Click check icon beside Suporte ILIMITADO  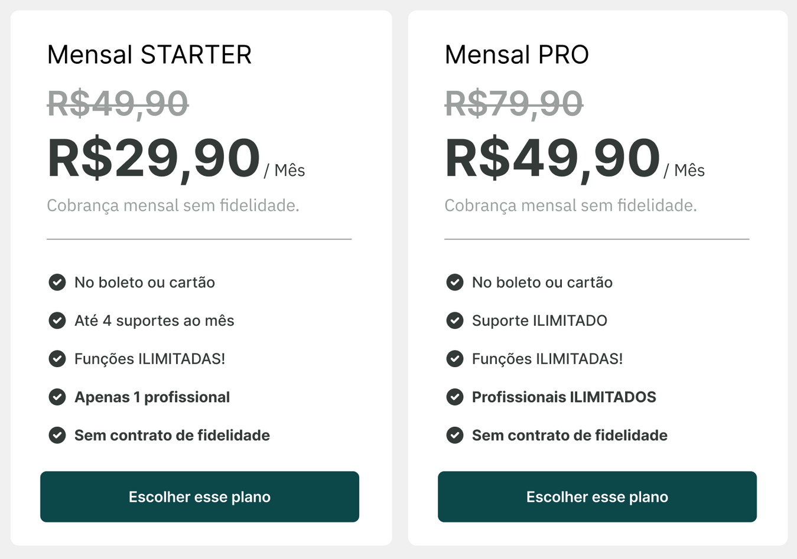click(x=455, y=321)
